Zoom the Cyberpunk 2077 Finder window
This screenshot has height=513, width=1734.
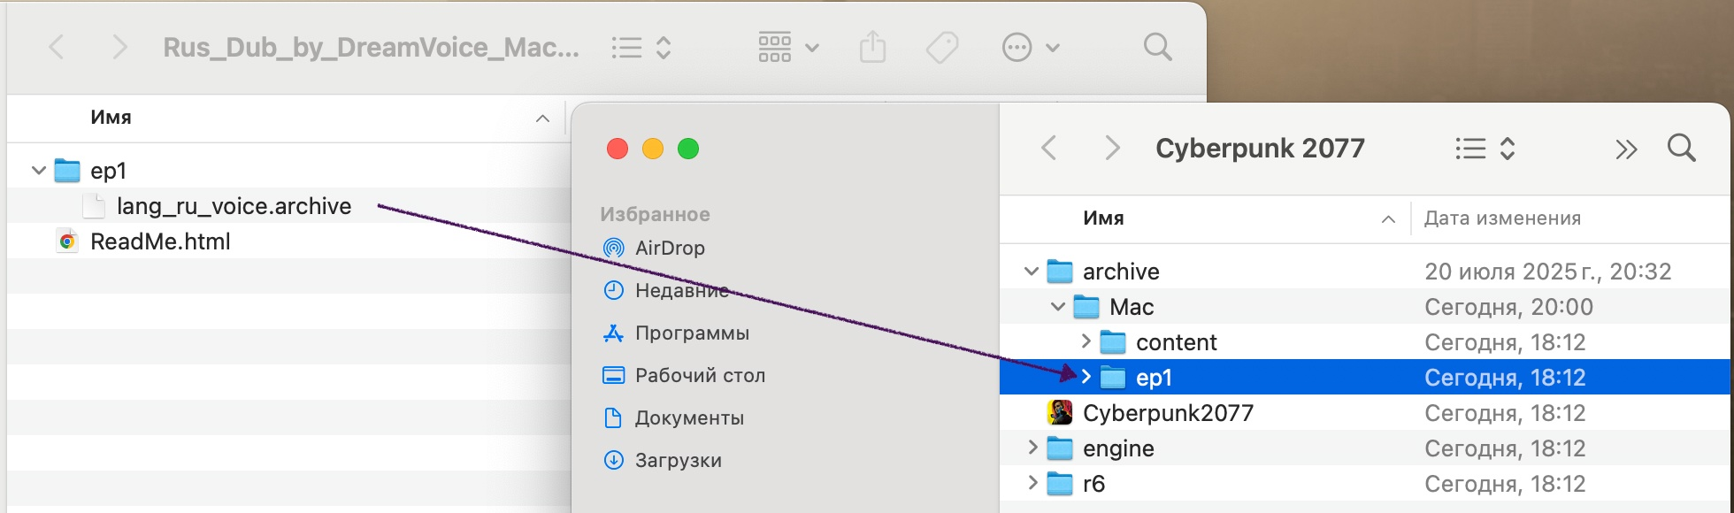[x=688, y=149]
